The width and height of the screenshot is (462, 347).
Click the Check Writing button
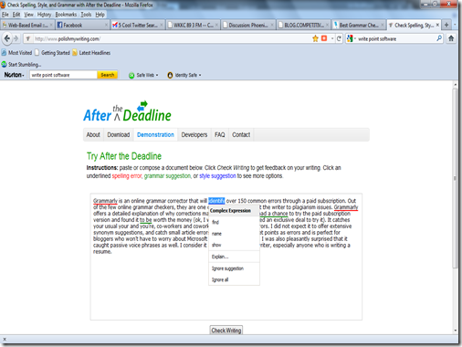pos(226,331)
